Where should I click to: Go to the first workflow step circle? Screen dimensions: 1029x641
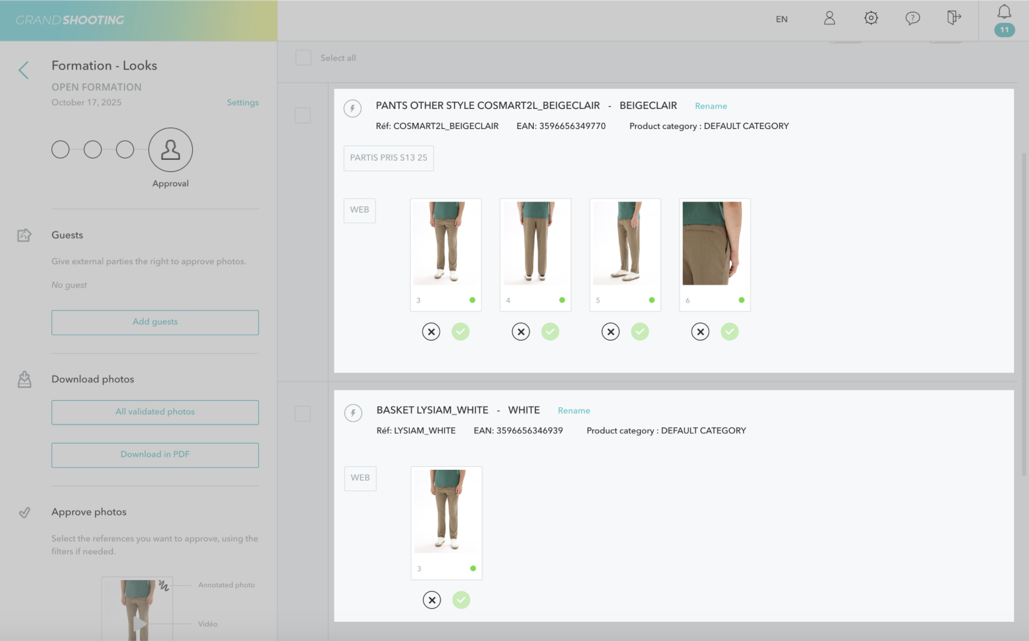pyautogui.click(x=60, y=150)
